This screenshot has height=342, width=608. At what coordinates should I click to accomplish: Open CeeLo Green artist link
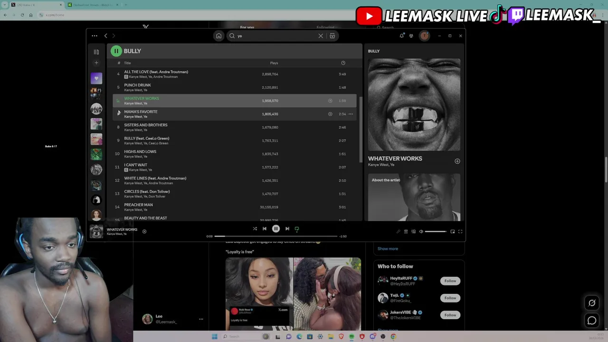tap(159, 143)
